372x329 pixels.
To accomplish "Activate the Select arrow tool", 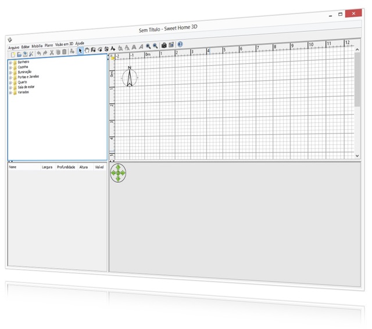I will tap(80, 51).
